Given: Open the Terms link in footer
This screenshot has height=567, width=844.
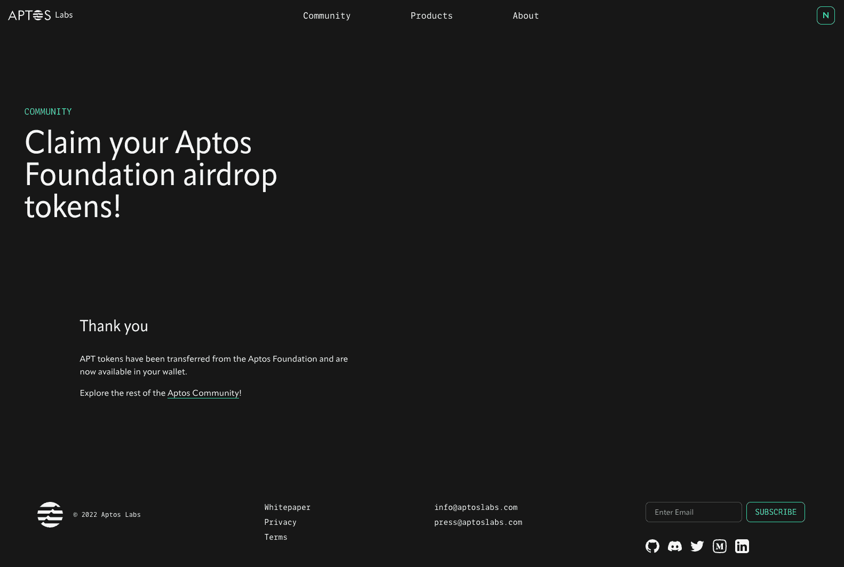Looking at the screenshot, I should (276, 537).
